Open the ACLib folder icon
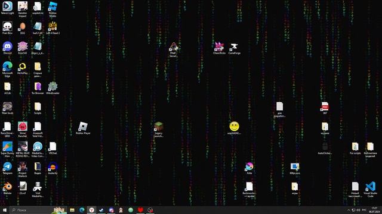 8,88
